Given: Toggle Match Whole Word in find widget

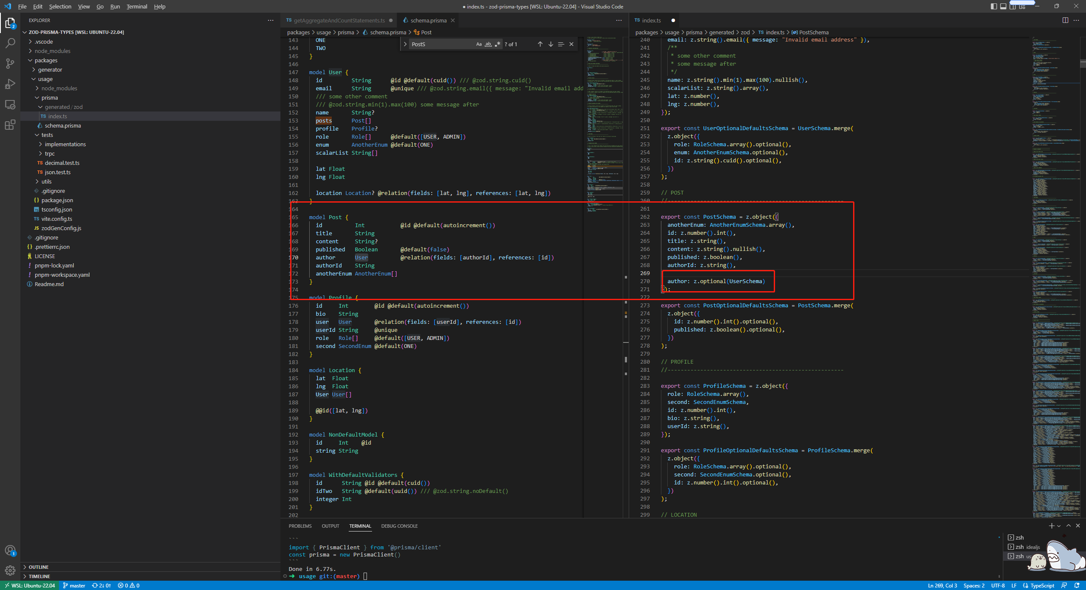Looking at the screenshot, I should (x=488, y=44).
